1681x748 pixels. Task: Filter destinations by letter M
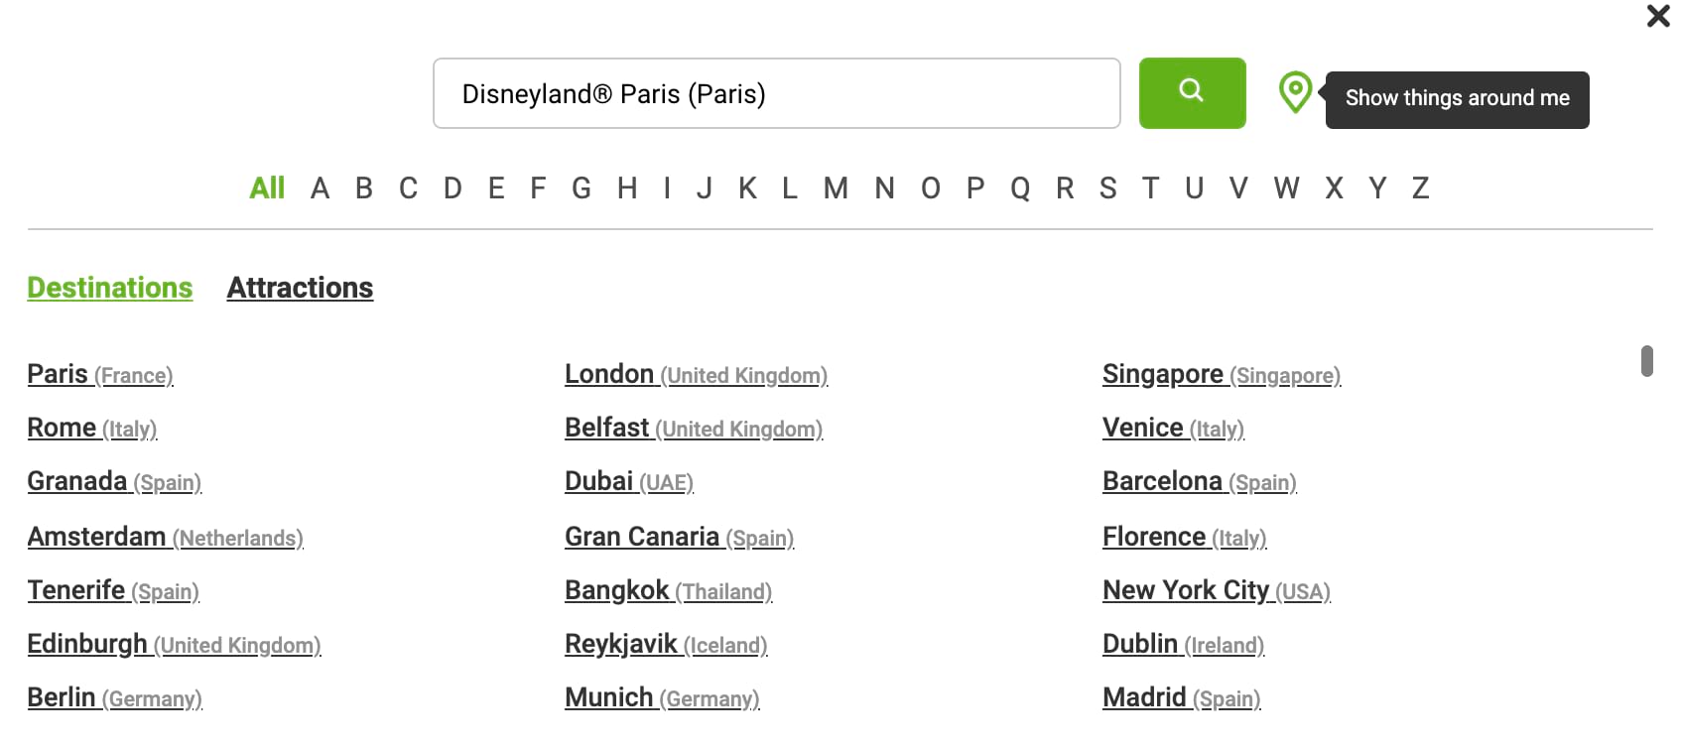(x=836, y=187)
